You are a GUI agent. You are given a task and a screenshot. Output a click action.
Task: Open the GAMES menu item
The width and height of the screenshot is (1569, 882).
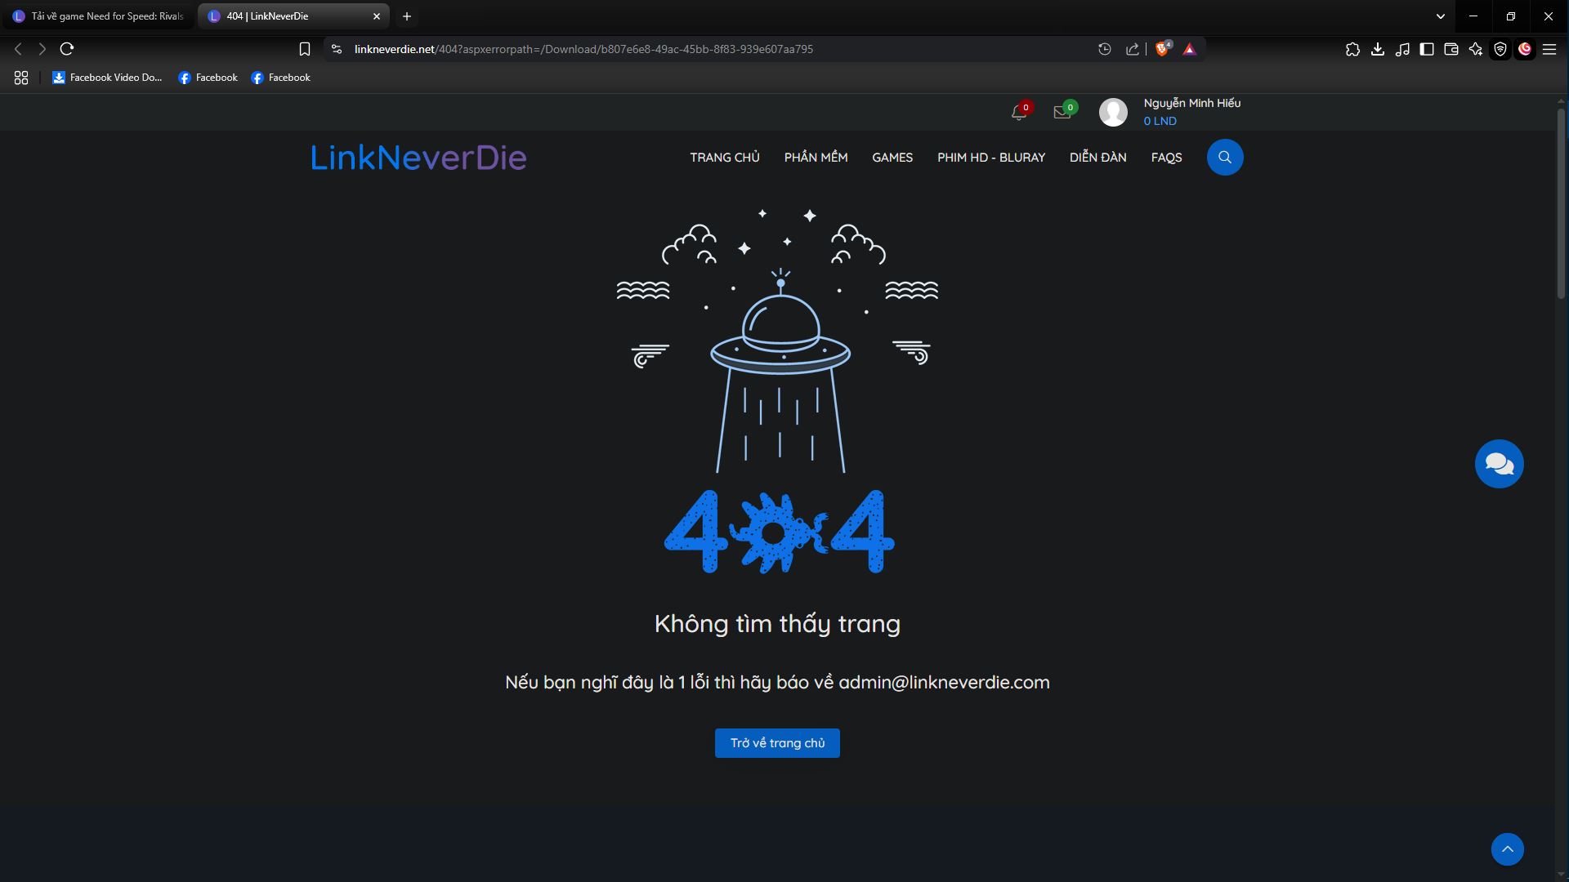[x=892, y=157]
